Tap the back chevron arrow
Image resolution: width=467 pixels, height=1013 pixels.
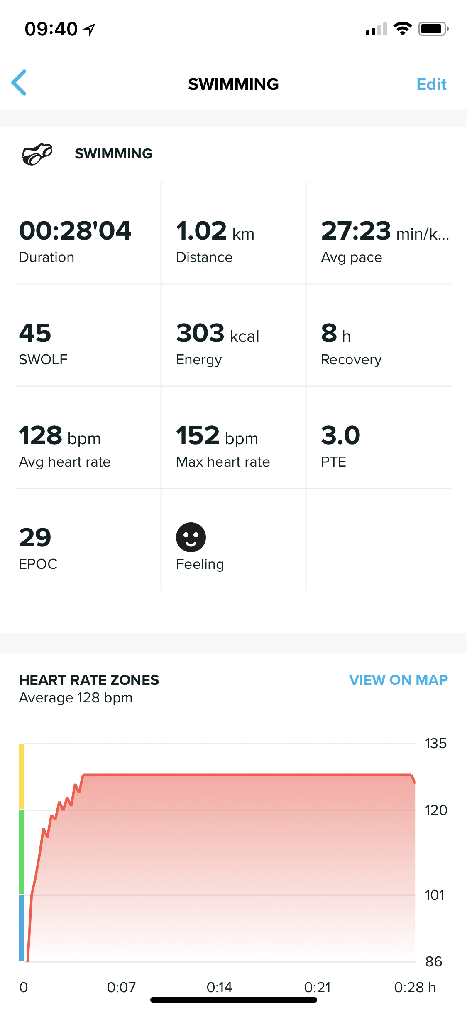tap(19, 83)
